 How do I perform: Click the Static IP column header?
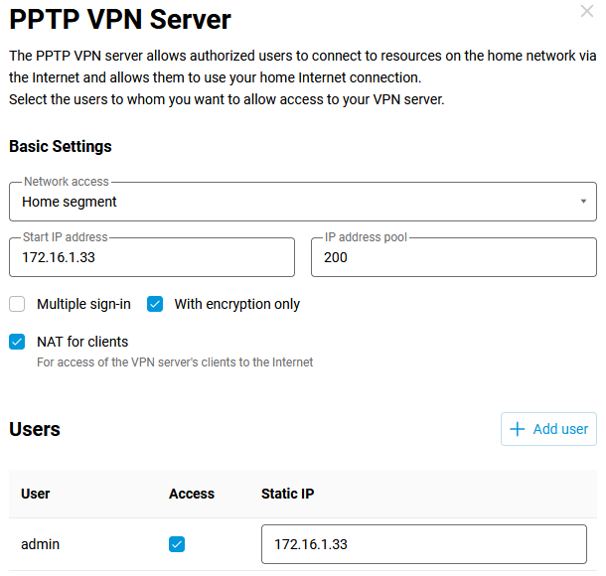point(288,494)
